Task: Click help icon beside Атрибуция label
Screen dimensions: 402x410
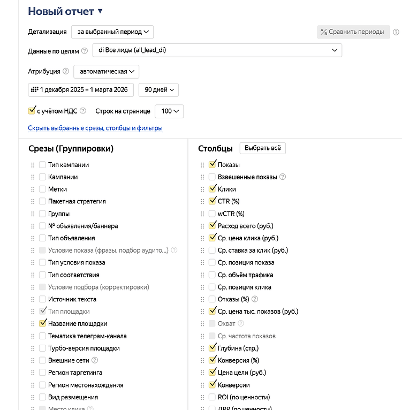Action: click(x=66, y=71)
